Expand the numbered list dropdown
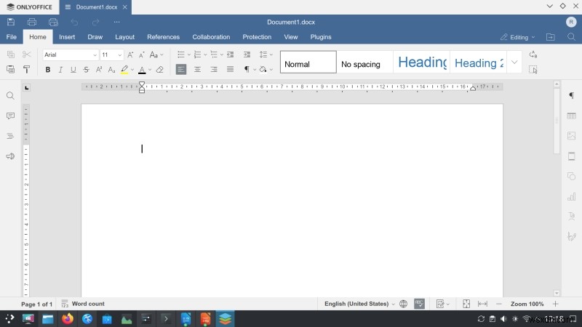Image resolution: width=582 pixels, height=327 pixels. (x=205, y=55)
